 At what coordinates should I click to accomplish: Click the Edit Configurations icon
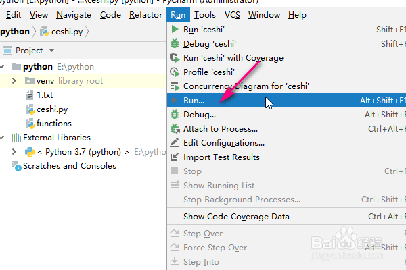click(175, 143)
